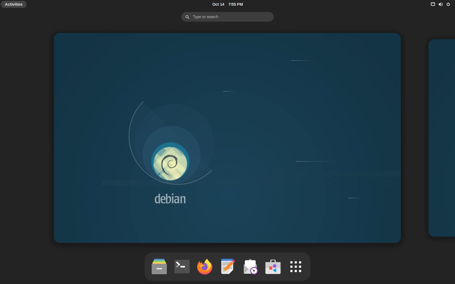
Task: Open the calendar by clicking Oct 14
Action: (218, 4)
